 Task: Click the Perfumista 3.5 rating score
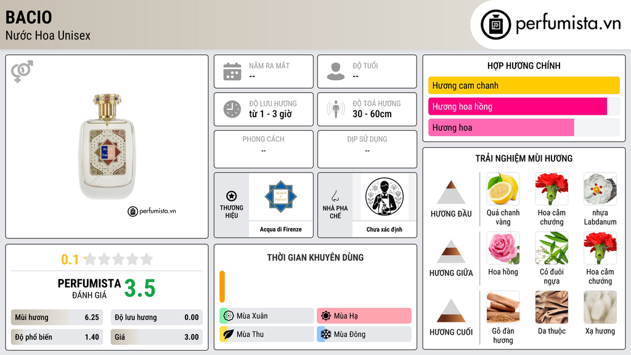point(140,288)
